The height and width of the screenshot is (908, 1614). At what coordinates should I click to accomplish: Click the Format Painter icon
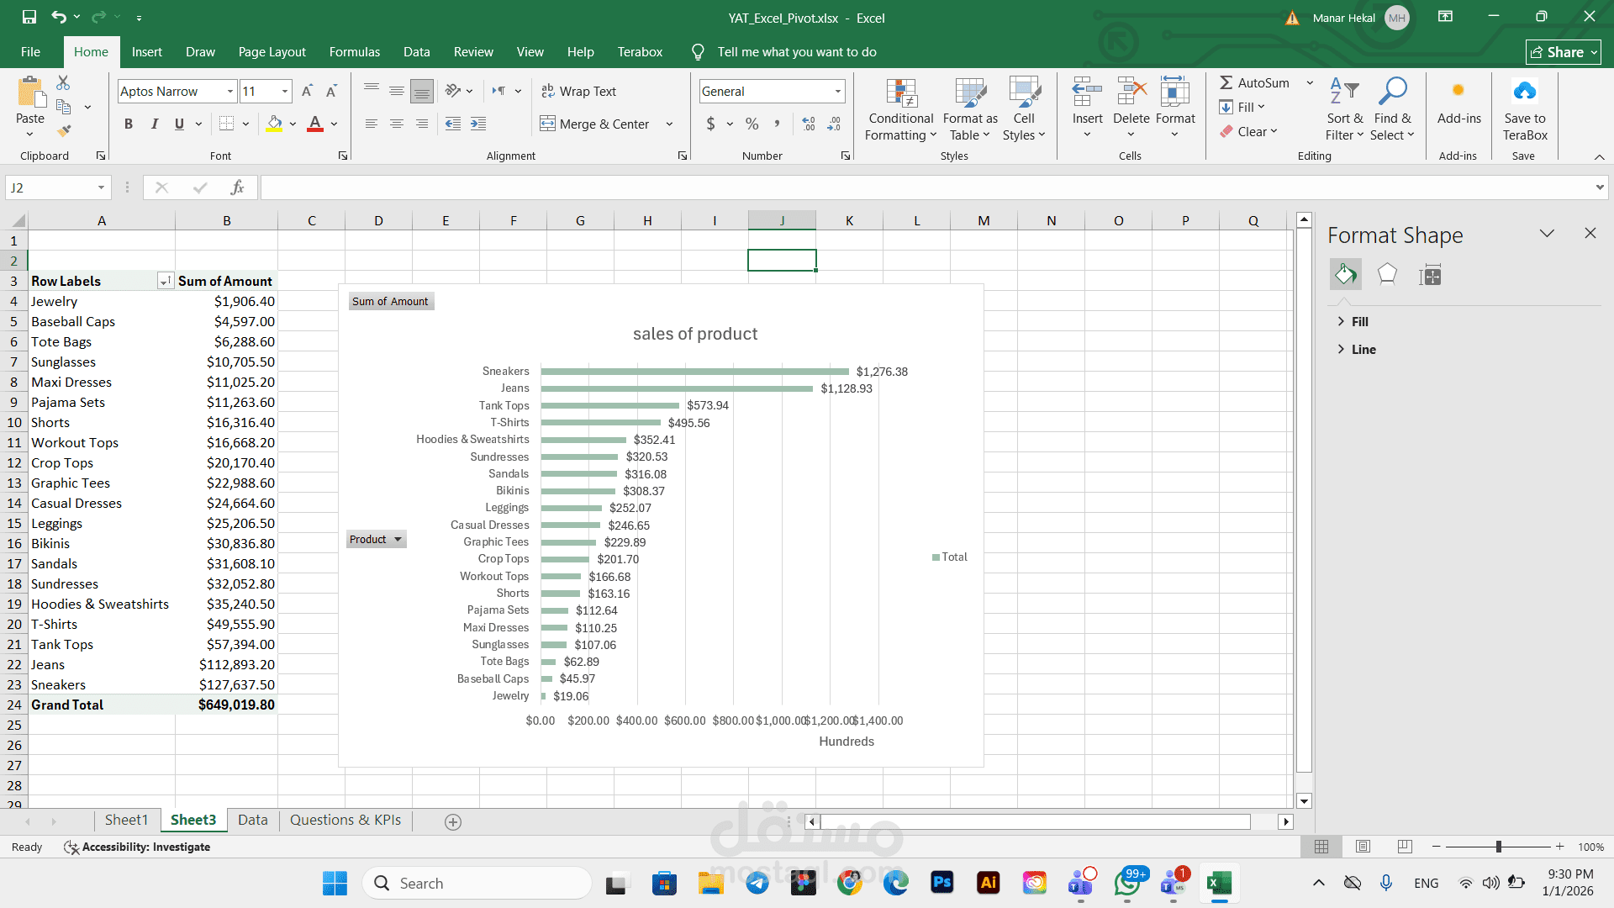pos(64,131)
